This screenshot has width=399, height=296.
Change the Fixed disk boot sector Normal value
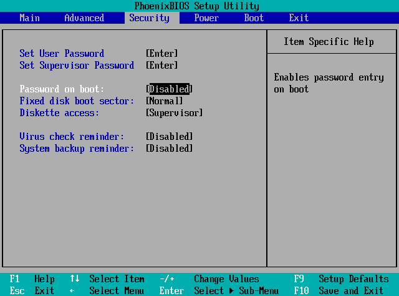pos(165,101)
